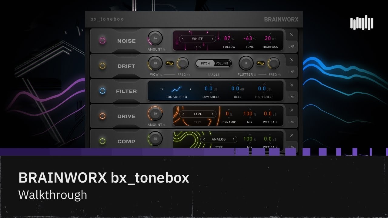388x218 pixels.
Task: Toggle the Noise module power button
Action: (102, 41)
